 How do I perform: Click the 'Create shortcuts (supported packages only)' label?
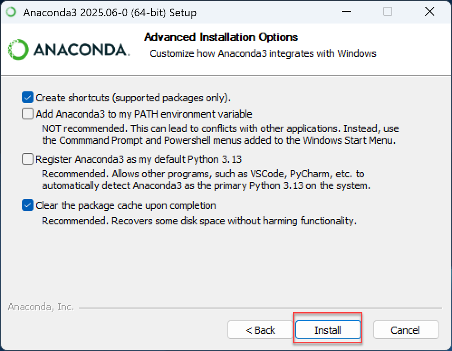point(133,98)
